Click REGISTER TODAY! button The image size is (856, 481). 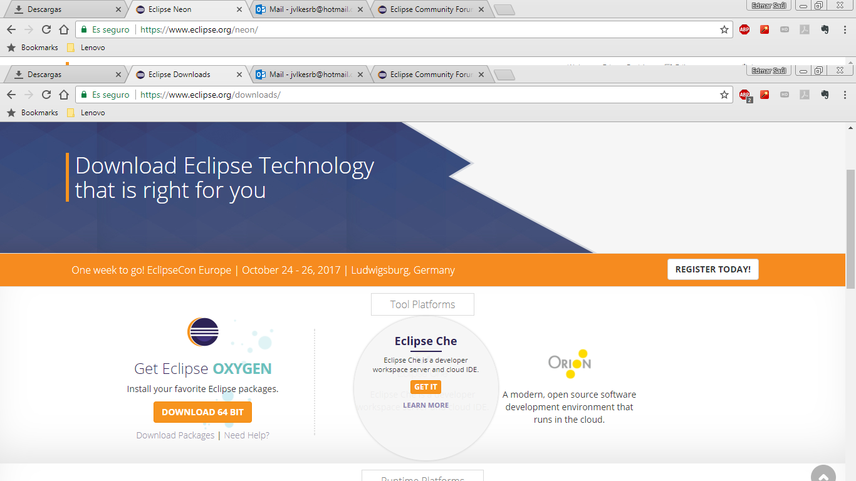pyautogui.click(x=712, y=269)
